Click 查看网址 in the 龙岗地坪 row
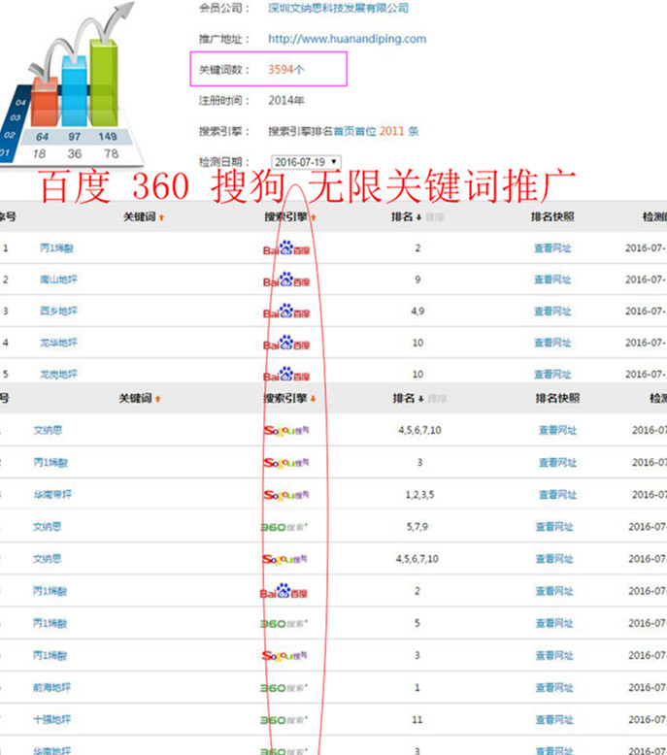This screenshot has width=667, height=755. coord(552,375)
